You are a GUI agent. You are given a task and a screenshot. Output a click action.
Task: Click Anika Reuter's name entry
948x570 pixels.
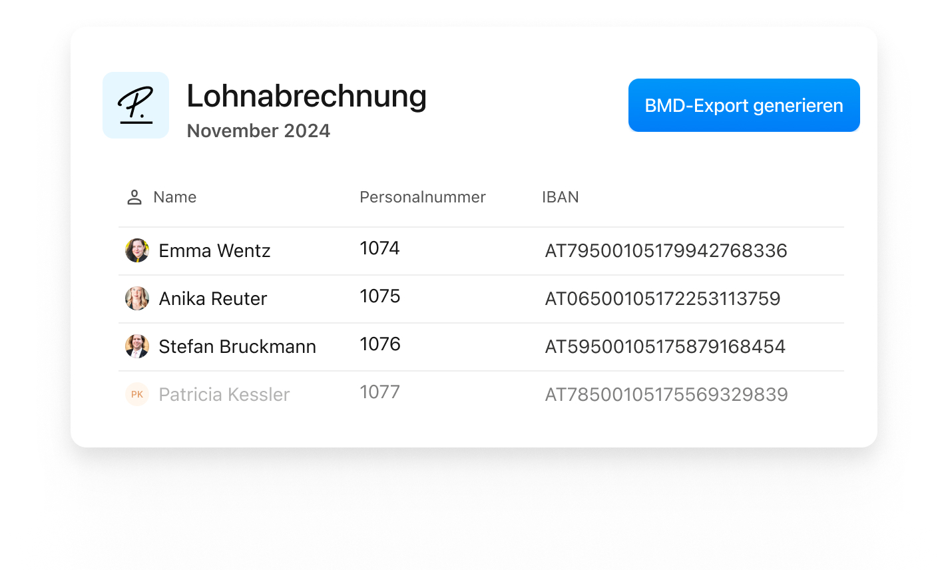(212, 298)
